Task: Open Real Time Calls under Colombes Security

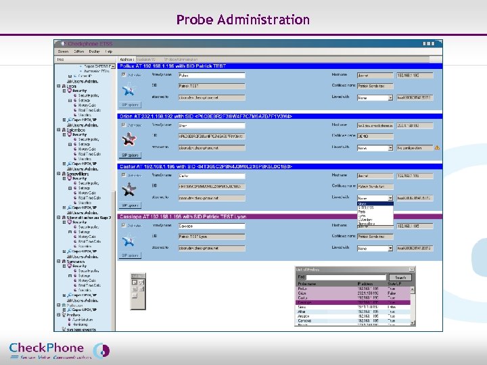Action: pos(89,154)
